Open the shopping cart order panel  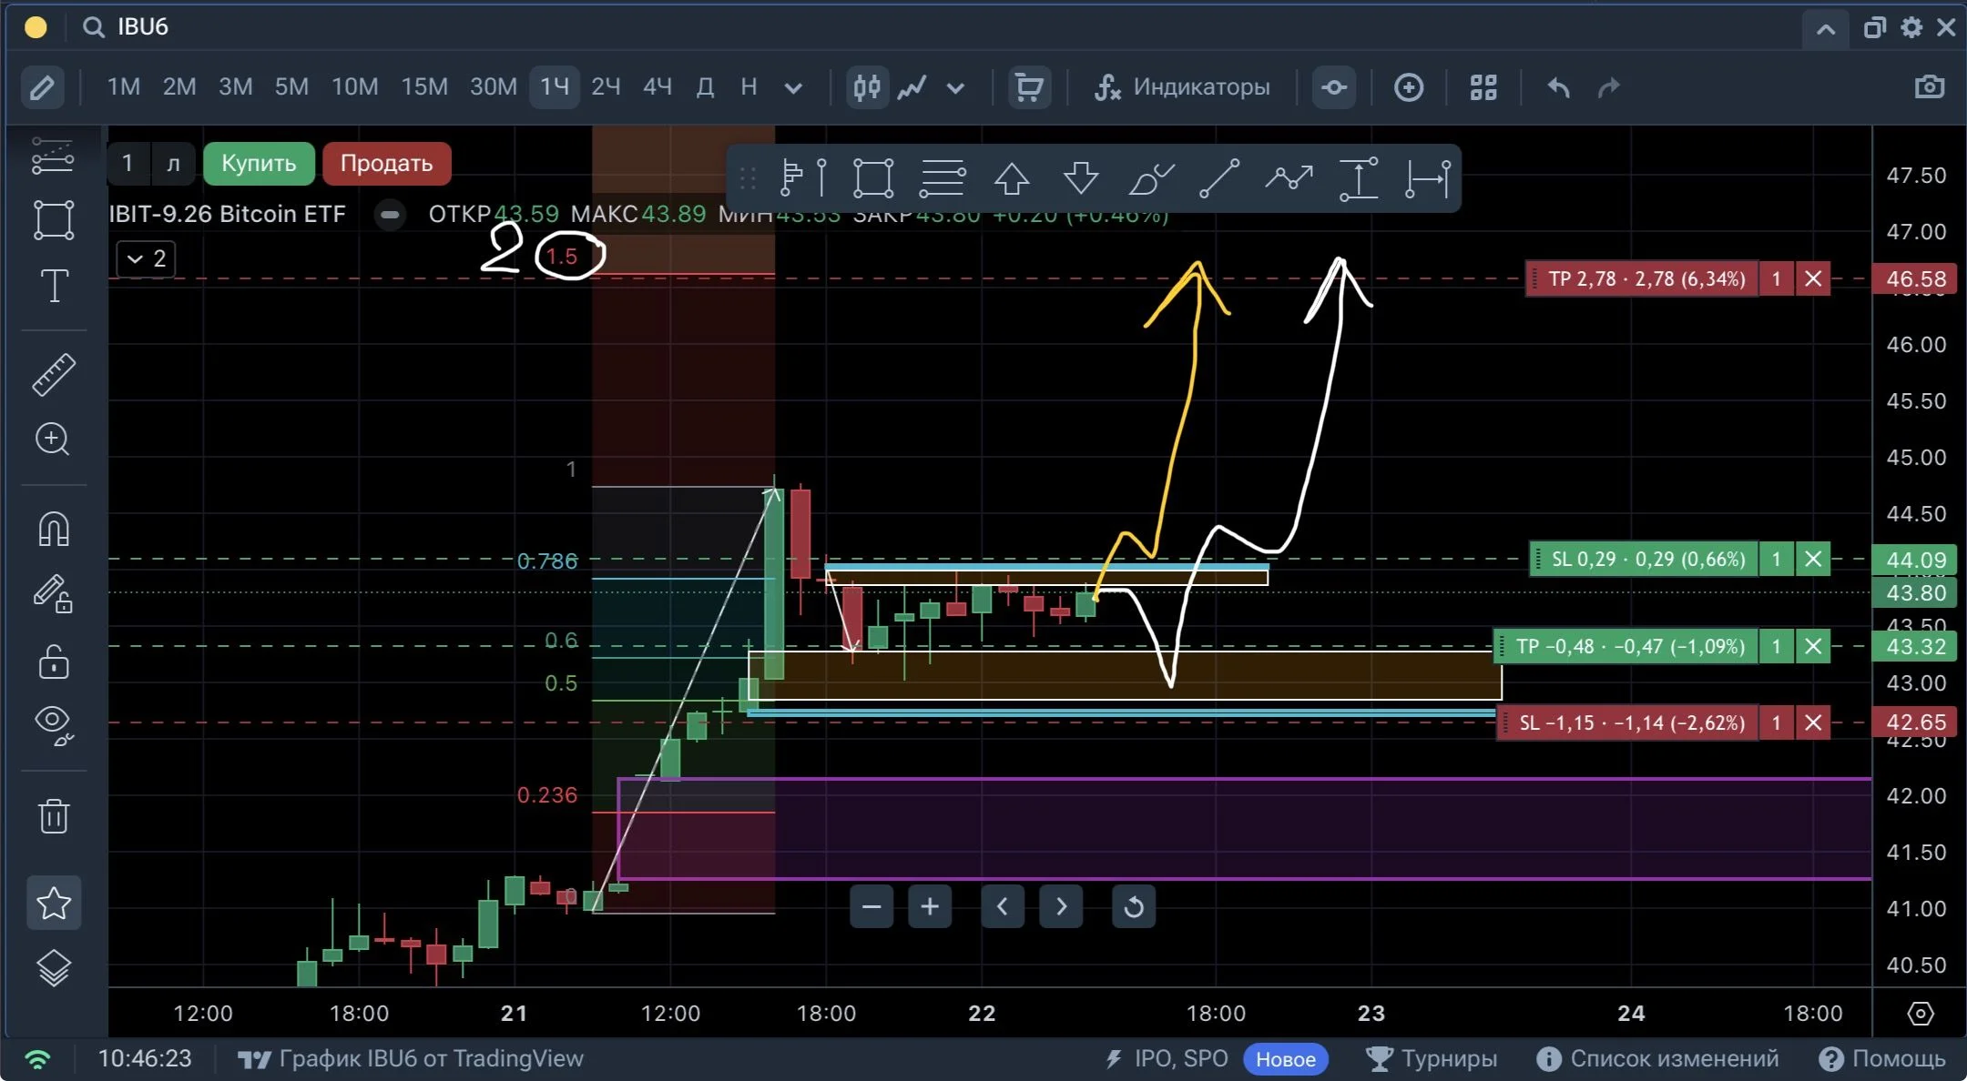1029,87
